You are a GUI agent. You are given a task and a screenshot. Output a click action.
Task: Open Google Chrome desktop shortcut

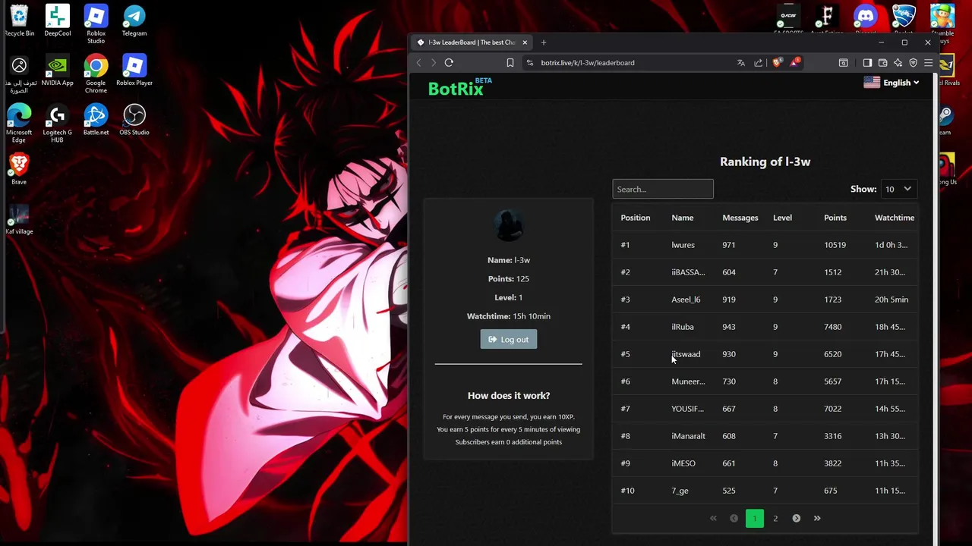pos(96,74)
